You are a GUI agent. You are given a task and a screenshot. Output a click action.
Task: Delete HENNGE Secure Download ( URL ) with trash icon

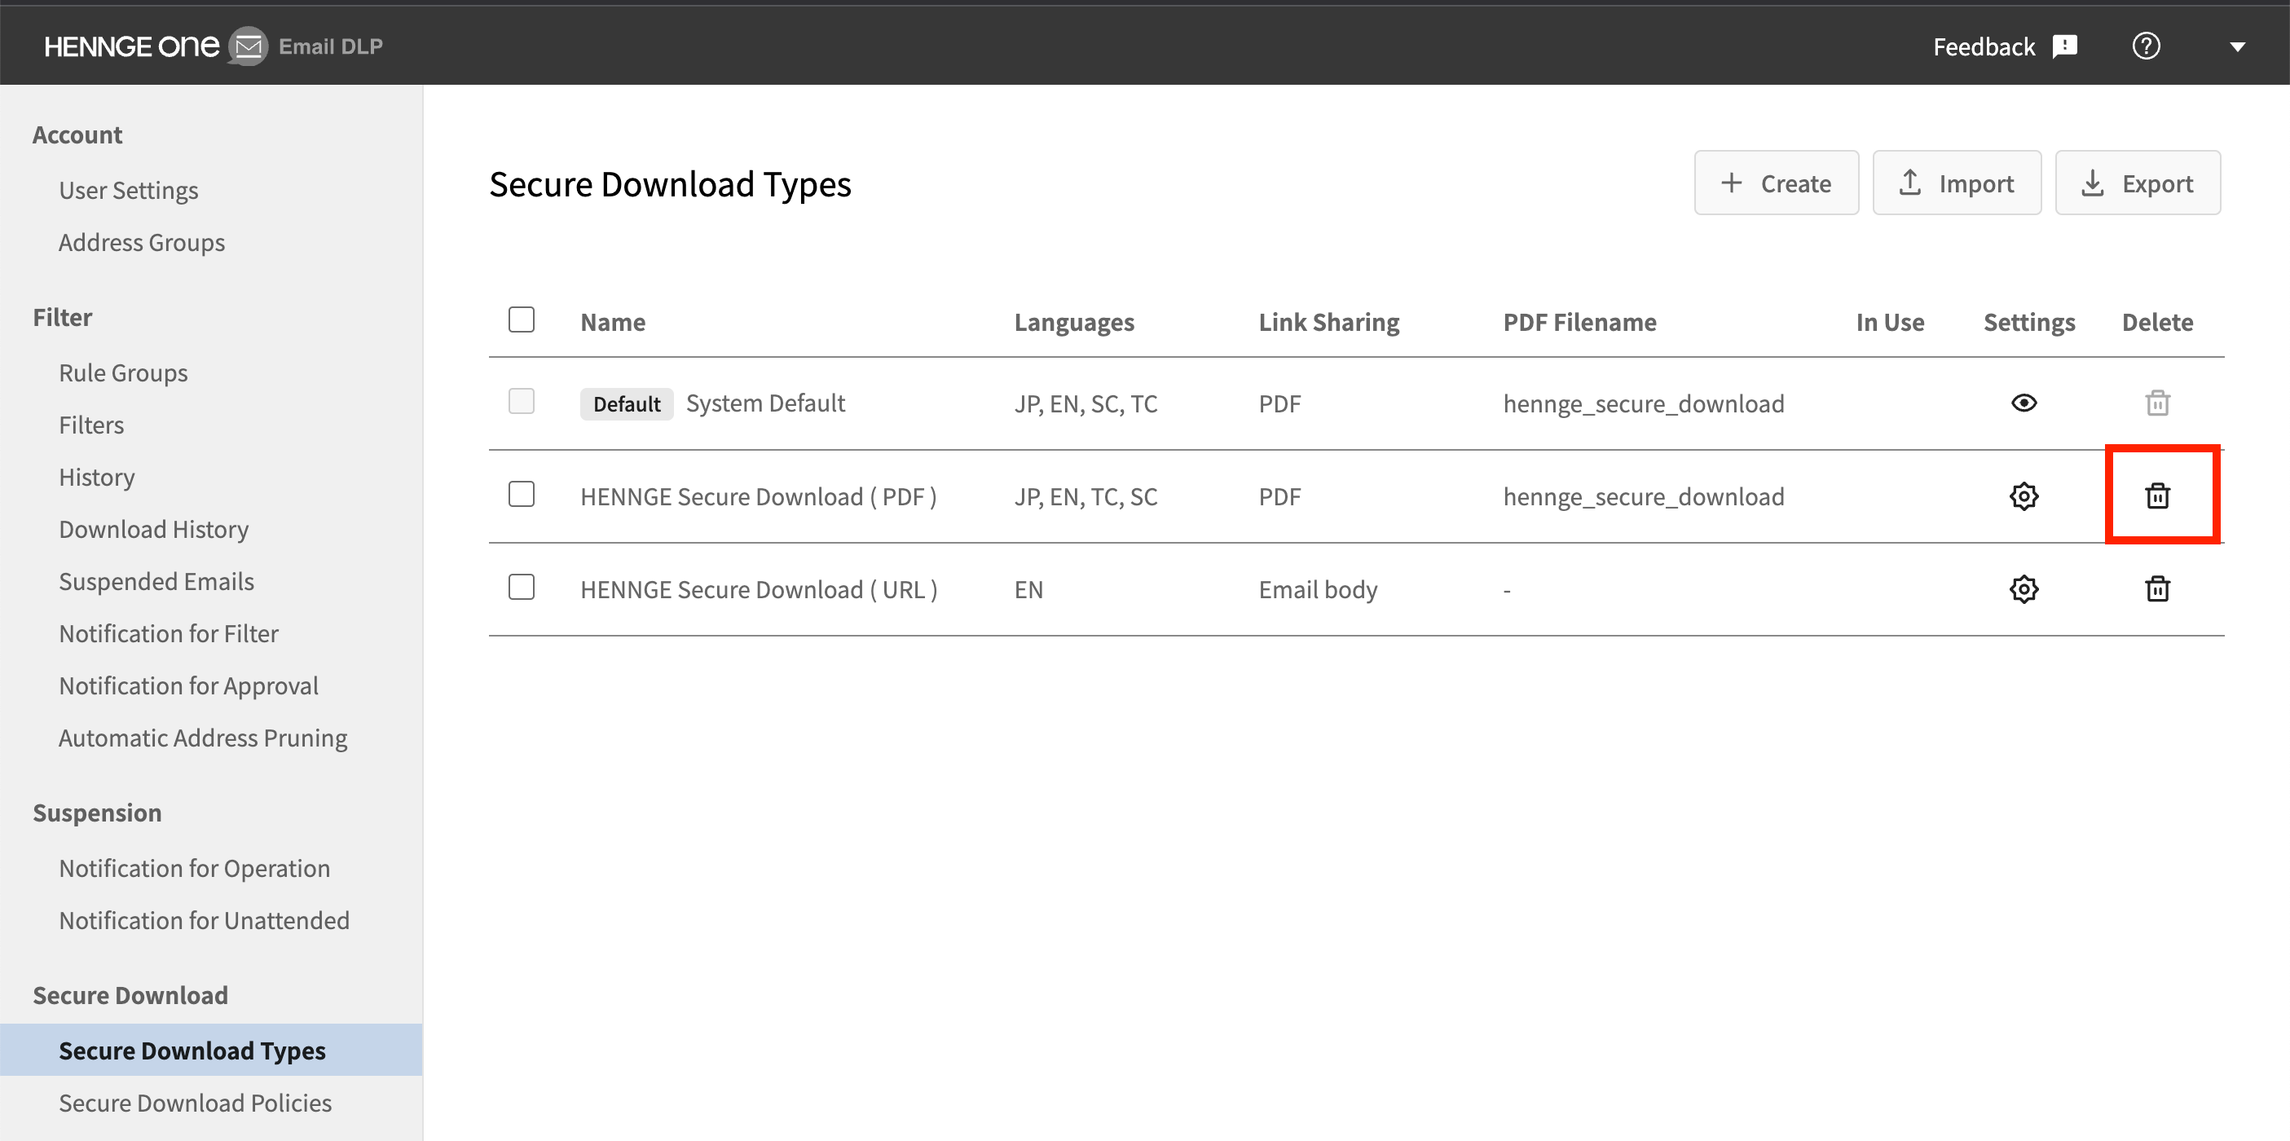[2157, 589]
